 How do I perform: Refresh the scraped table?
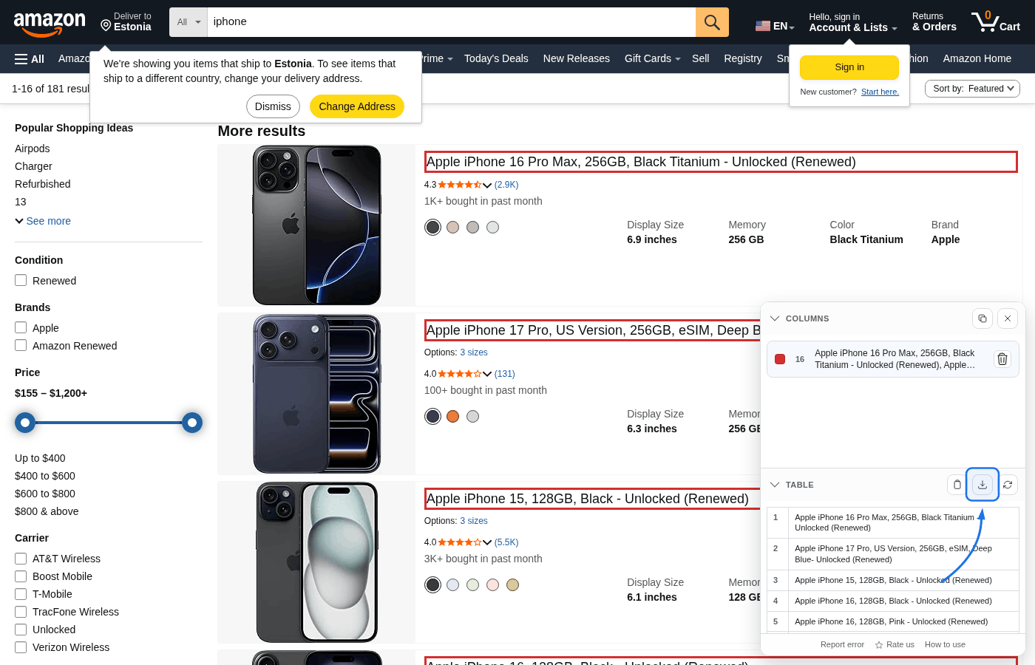pos(1008,485)
